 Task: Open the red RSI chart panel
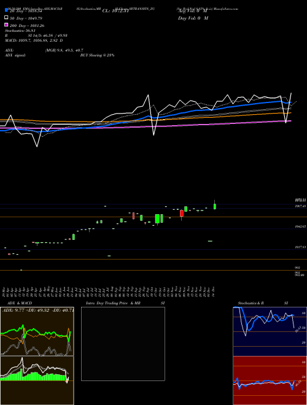(270, 380)
